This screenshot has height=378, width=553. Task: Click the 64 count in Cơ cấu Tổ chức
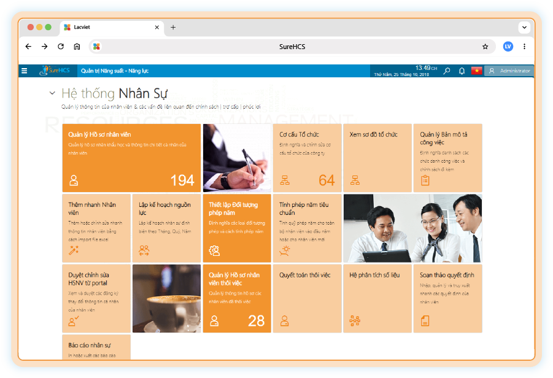tap(327, 180)
